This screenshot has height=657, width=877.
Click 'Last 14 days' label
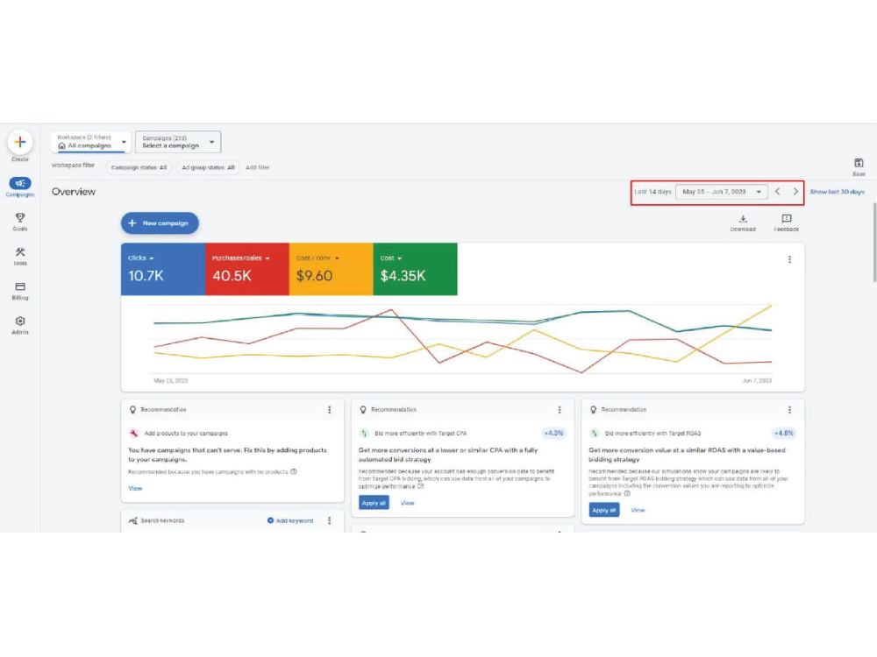click(x=652, y=192)
